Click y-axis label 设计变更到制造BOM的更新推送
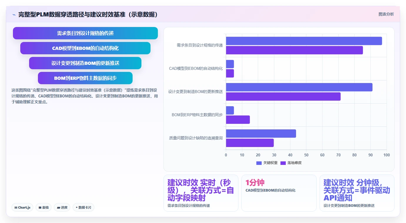This screenshot has height=223, width=406. [x=196, y=92]
